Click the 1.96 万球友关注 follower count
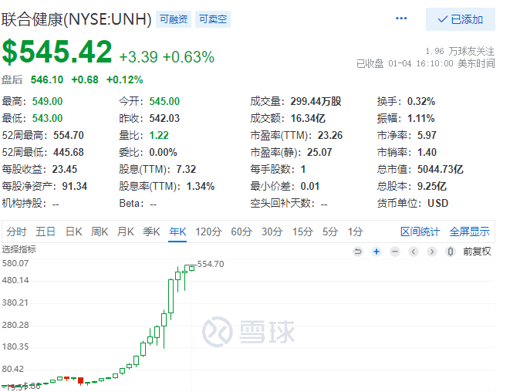This screenshot has height=392, width=520. point(460,52)
